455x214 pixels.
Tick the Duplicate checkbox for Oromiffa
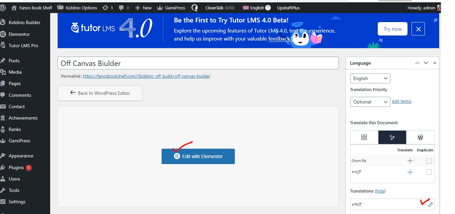[429, 161]
